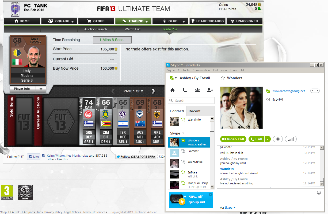Open the Terms Of Services footer link
The image size is (328, 214).
pos(95,212)
